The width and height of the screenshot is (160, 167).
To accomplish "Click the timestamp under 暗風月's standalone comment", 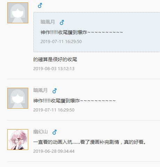I will pos(54,110).
